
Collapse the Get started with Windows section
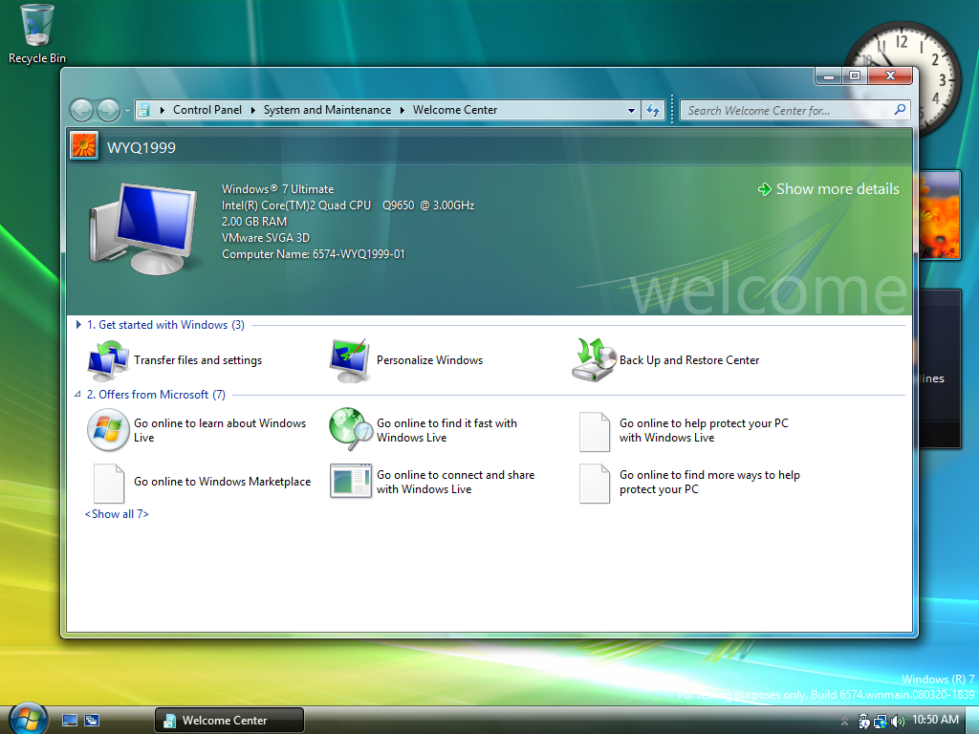pyautogui.click(x=78, y=325)
